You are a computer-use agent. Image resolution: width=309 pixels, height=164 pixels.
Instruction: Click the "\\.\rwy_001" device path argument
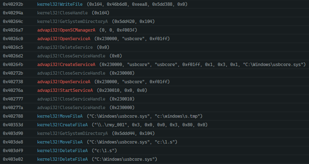pyautogui.click(x=112, y=125)
